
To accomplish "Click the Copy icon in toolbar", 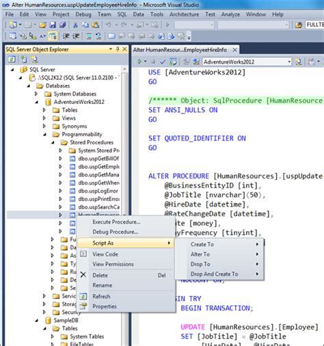I will [x=85, y=25].
